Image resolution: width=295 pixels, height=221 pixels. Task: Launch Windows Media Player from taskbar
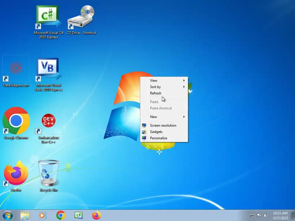pos(43,215)
